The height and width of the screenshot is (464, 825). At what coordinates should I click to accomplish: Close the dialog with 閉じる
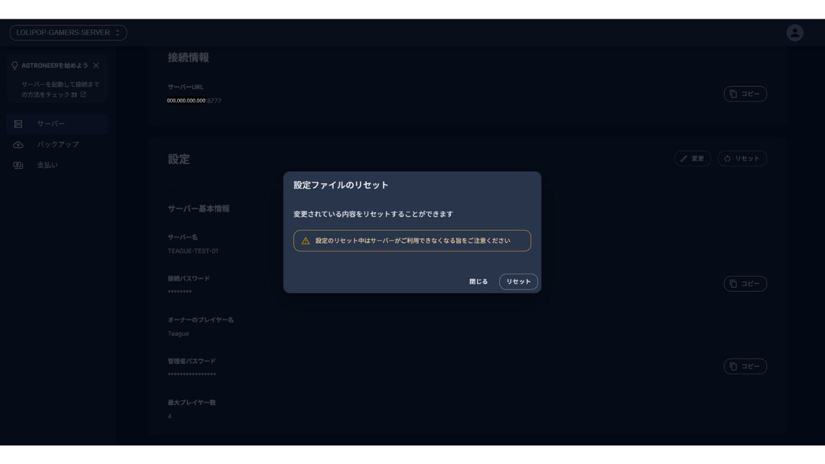[478, 282]
